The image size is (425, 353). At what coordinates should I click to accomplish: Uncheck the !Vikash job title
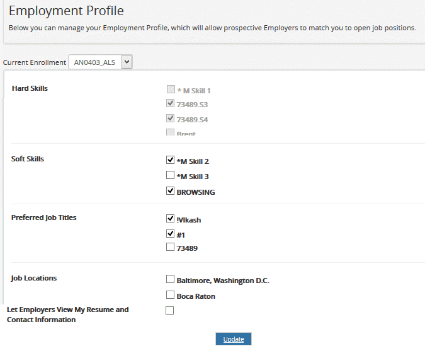coord(170,219)
